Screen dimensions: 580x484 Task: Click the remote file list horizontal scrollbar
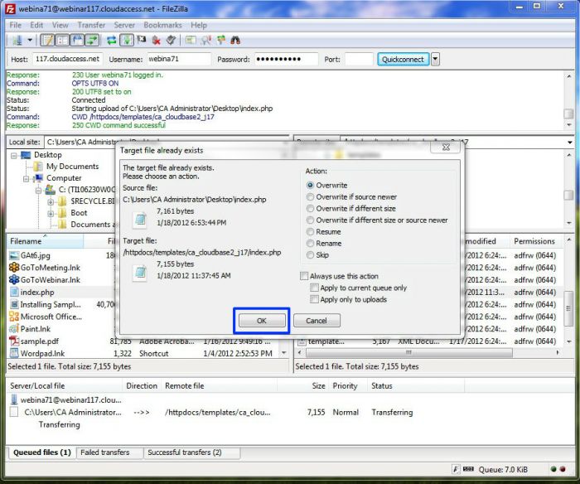pos(408,352)
